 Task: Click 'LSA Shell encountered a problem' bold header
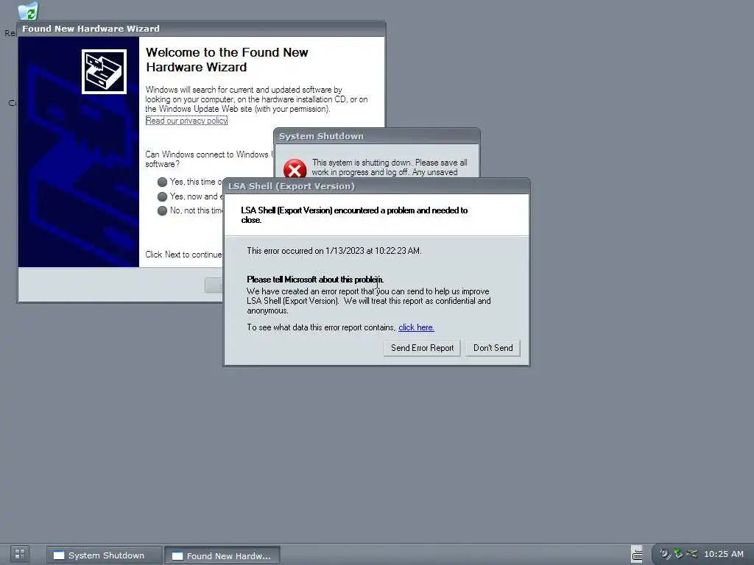tap(354, 216)
